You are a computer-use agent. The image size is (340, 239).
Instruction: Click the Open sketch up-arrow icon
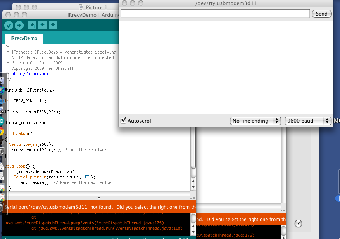tap(42, 25)
